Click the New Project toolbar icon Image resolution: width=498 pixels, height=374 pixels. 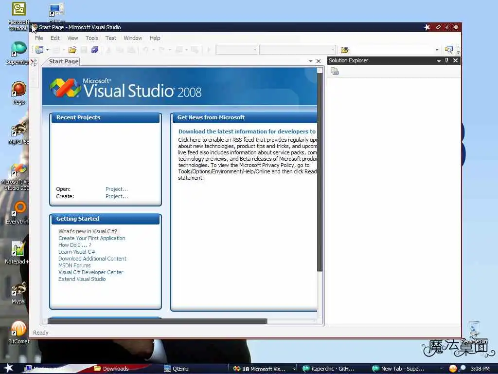pyautogui.click(x=39, y=50)
